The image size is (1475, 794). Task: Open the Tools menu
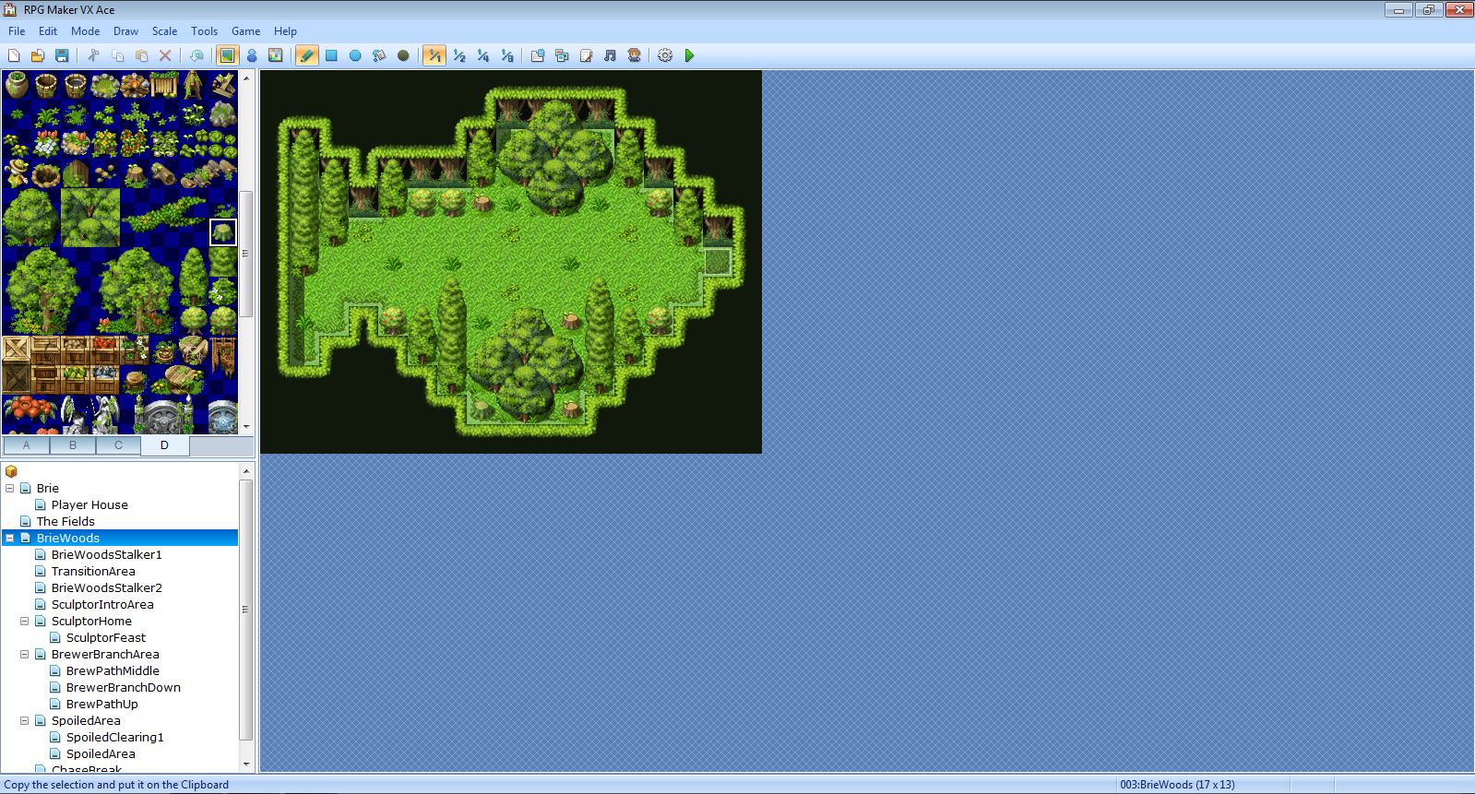click(204, 30)
